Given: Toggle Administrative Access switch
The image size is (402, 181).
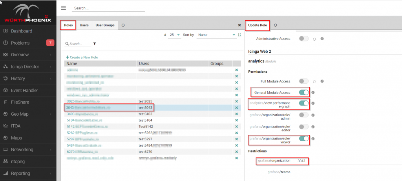Looking at the screenshot, I should (x=304, y=39).
